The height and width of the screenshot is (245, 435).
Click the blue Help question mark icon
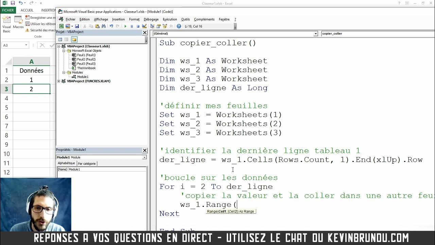pos(179,26)
